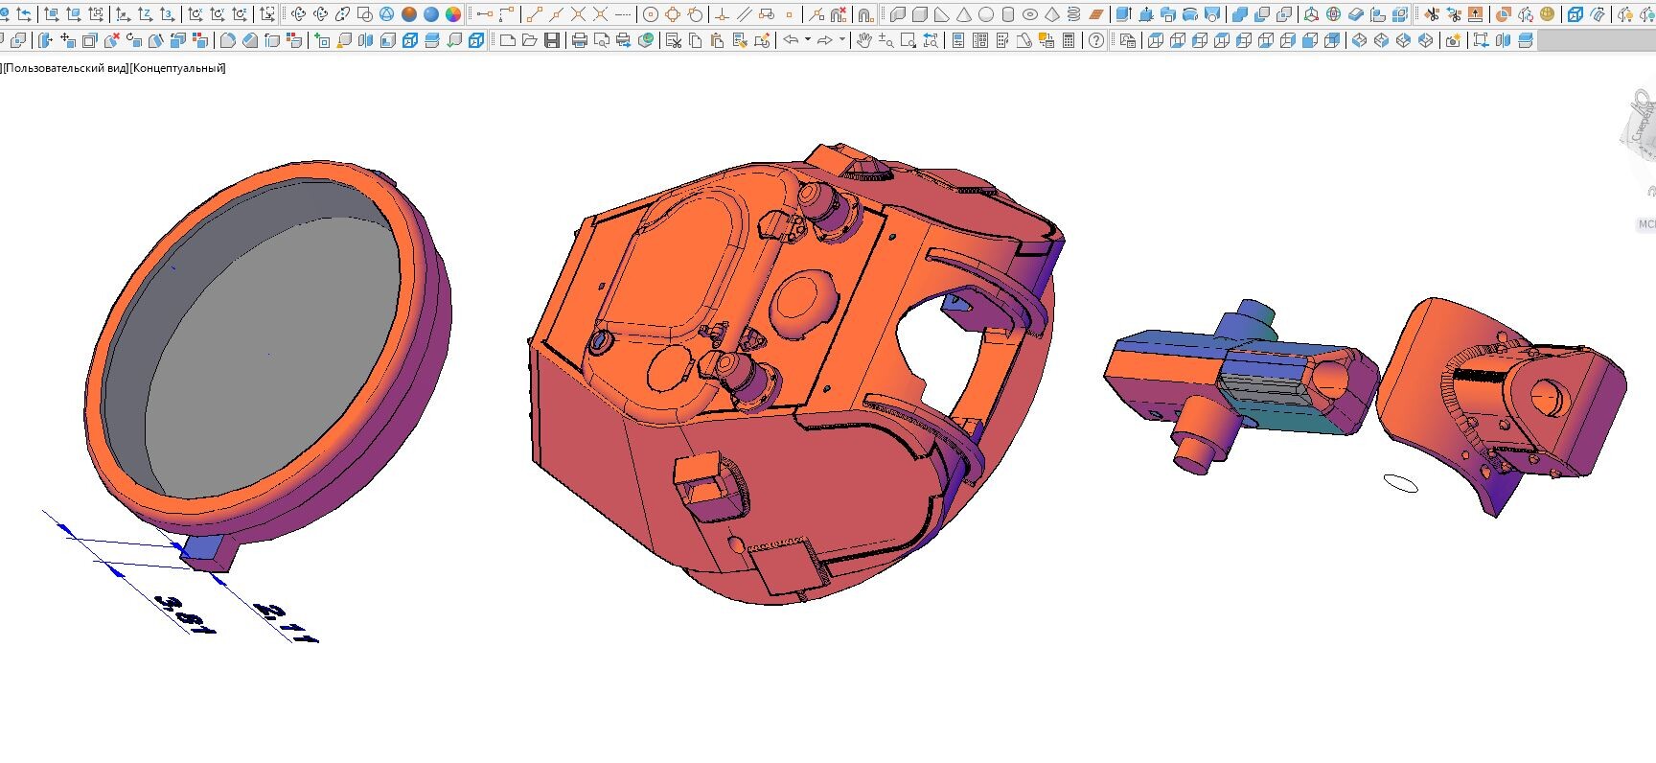Click the color wheel icon
The image size is (1656, 763).
(453, 14)
